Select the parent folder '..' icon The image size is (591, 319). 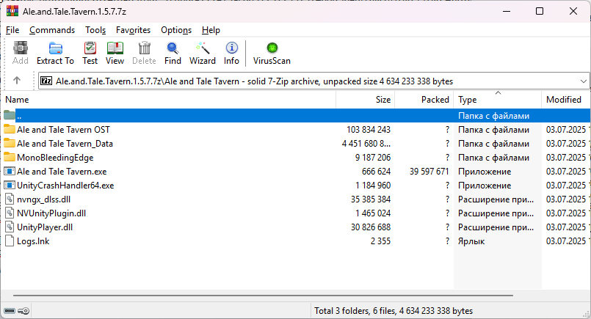[x=10, y=115]
